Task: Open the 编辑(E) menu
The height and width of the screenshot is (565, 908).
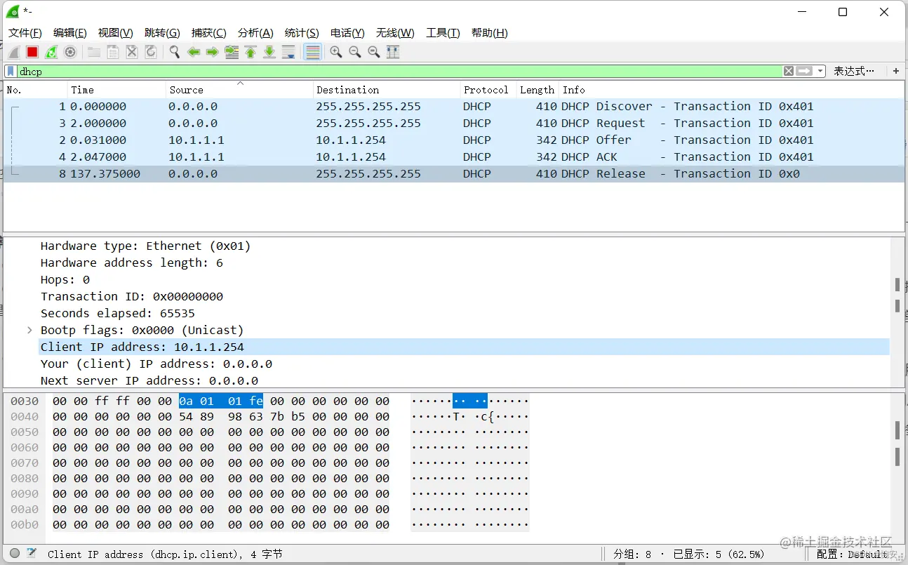Action: 70,33
